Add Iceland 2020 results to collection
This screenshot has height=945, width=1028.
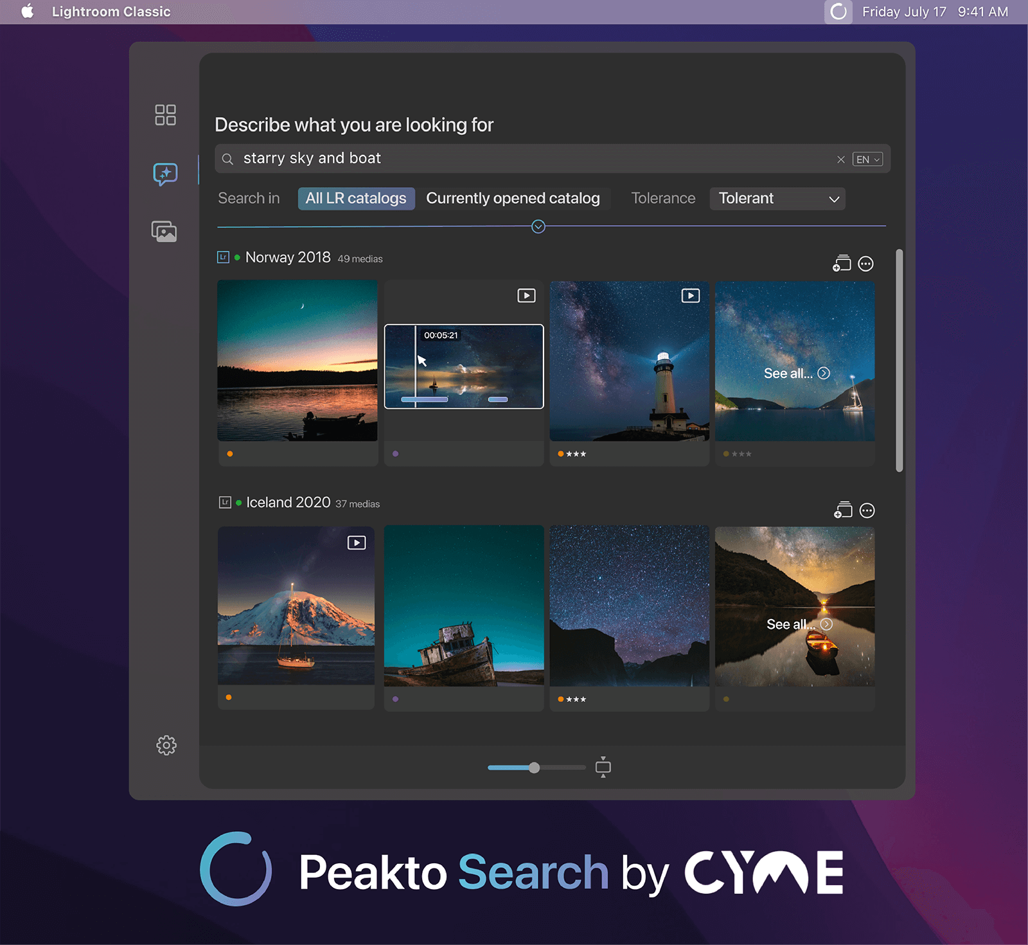pos(842,510)
